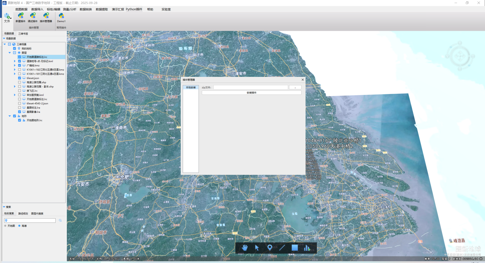Open the 测量/分析 ribbon tab
The image size is (485, 263).
[70, 9]
